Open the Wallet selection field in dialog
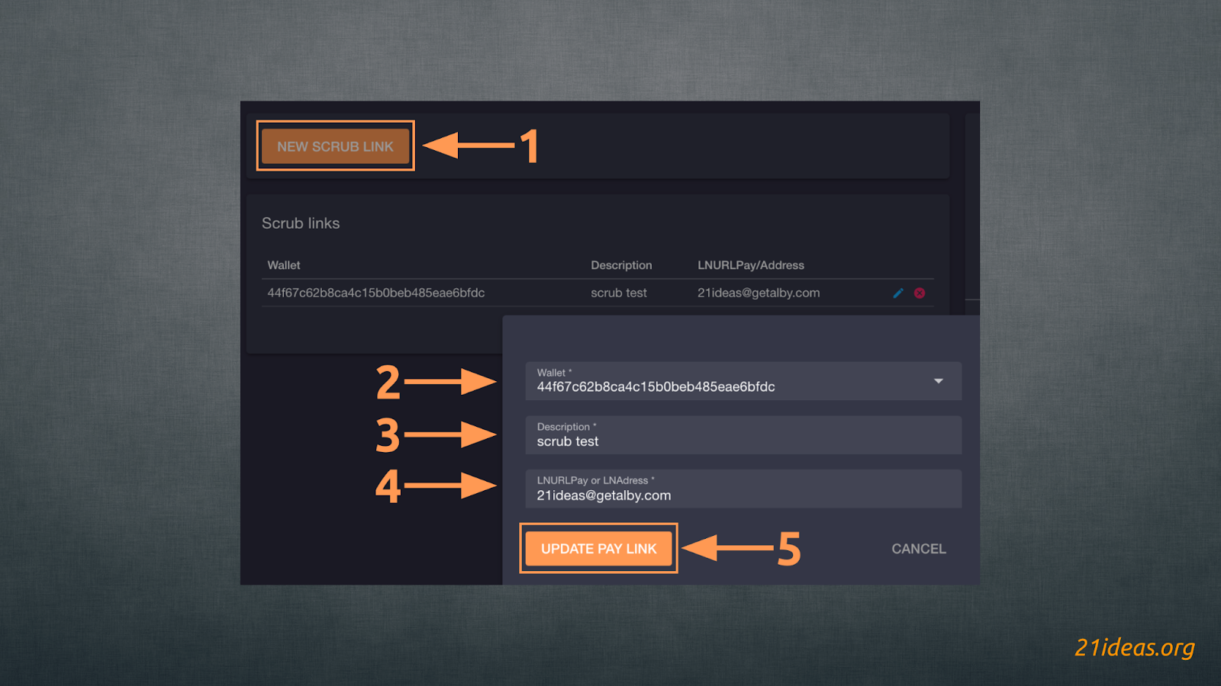This screenshot has height=686, width=1221. click(x=733, y=382)
